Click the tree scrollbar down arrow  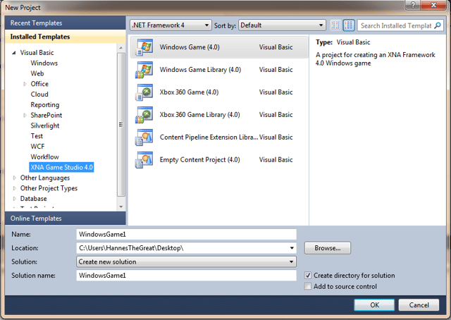click(121, 207)
